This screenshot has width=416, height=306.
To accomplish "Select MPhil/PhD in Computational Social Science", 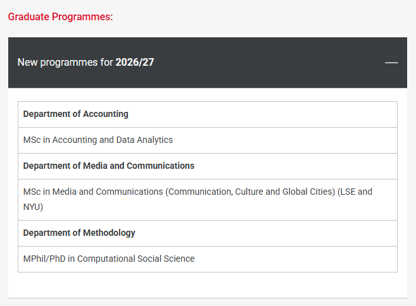I will coord(109,259).
